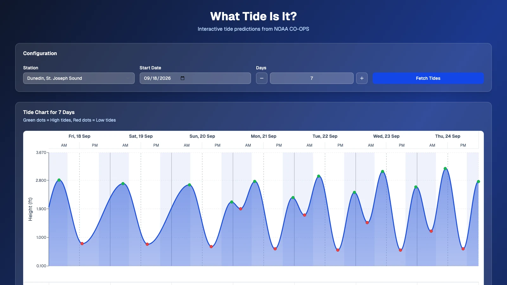Click the 3.670 y-axis value

coord(41,153)
